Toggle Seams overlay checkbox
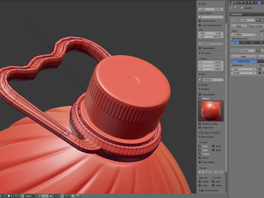Image resolution: width=264 pixels, height=198 pixels. [x=200, y=158]
